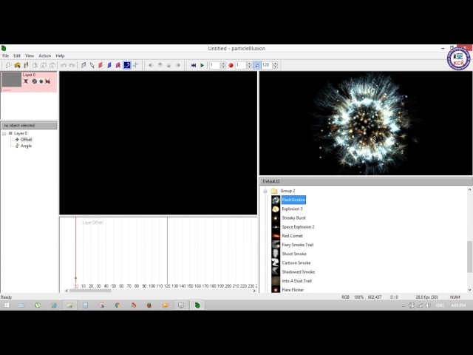Toggle the first round icon on Layer 0

coord(34,81)
